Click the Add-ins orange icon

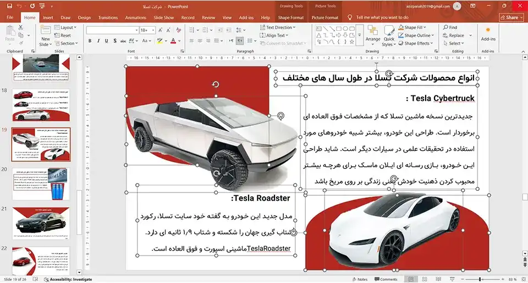click(488, 30)
